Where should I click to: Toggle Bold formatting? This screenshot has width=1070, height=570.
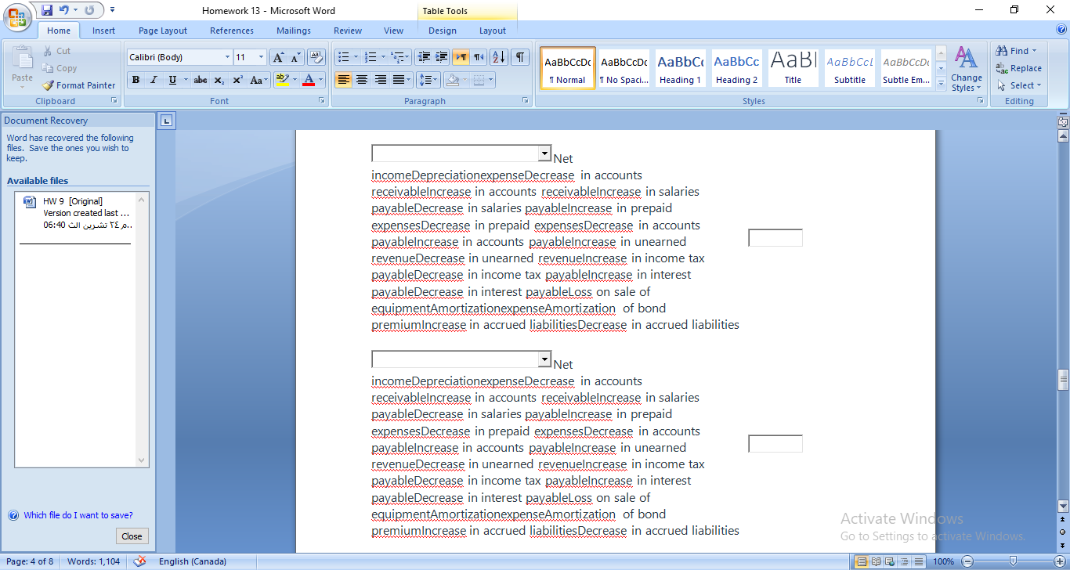136,80
